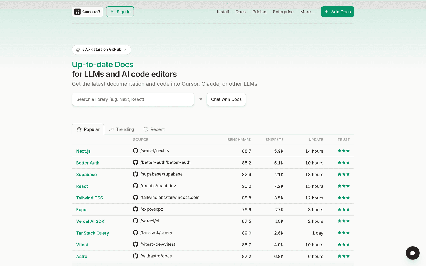Screen dimensions: 426x266
Task: Open the Install nav link
Action: click(x=223, y=12)
